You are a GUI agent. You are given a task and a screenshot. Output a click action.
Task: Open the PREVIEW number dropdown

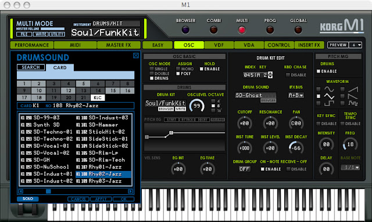tap(355, 45)
